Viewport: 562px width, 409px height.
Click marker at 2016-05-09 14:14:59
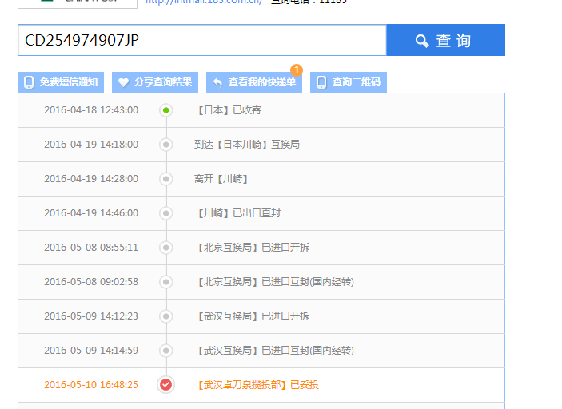point(166,351)
